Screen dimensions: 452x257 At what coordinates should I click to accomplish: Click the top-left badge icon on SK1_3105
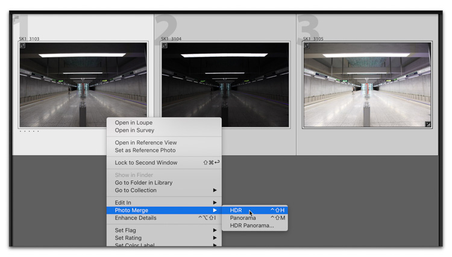[307, 46]
